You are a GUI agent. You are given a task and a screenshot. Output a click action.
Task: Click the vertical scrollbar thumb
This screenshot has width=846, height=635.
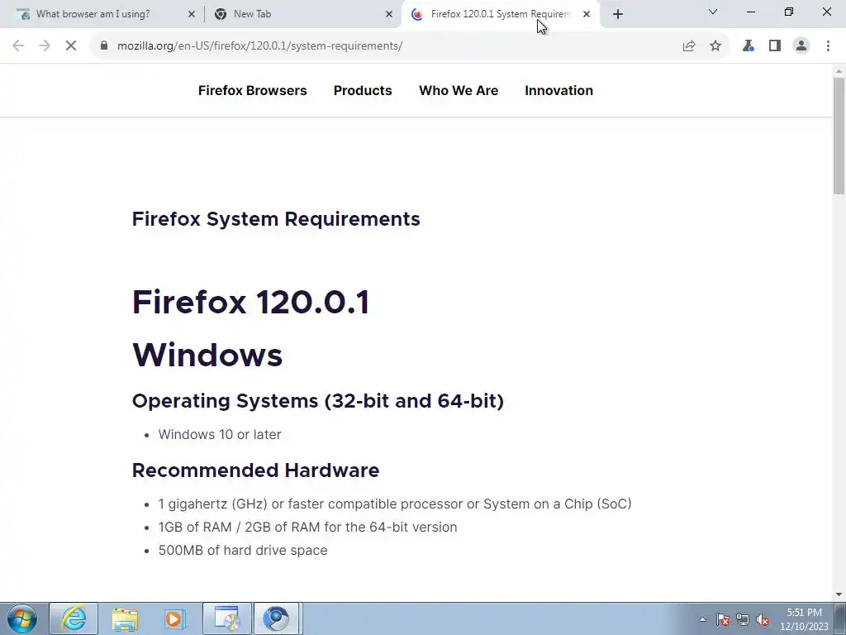pyautogui.click(x=839, y=135)
